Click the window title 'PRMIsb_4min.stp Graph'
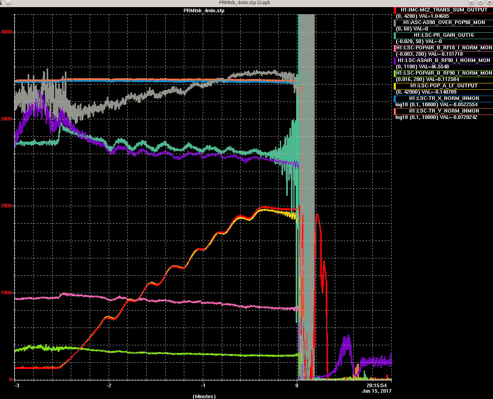The width and height of the screenshot is (493, 399). 245,3
